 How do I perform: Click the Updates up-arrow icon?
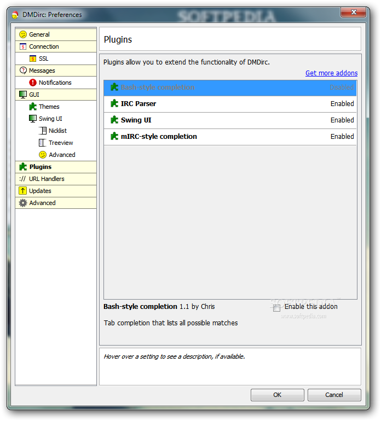tap(23, 191)
